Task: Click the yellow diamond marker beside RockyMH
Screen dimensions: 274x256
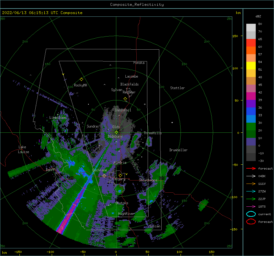Action: tap(81, 79)
